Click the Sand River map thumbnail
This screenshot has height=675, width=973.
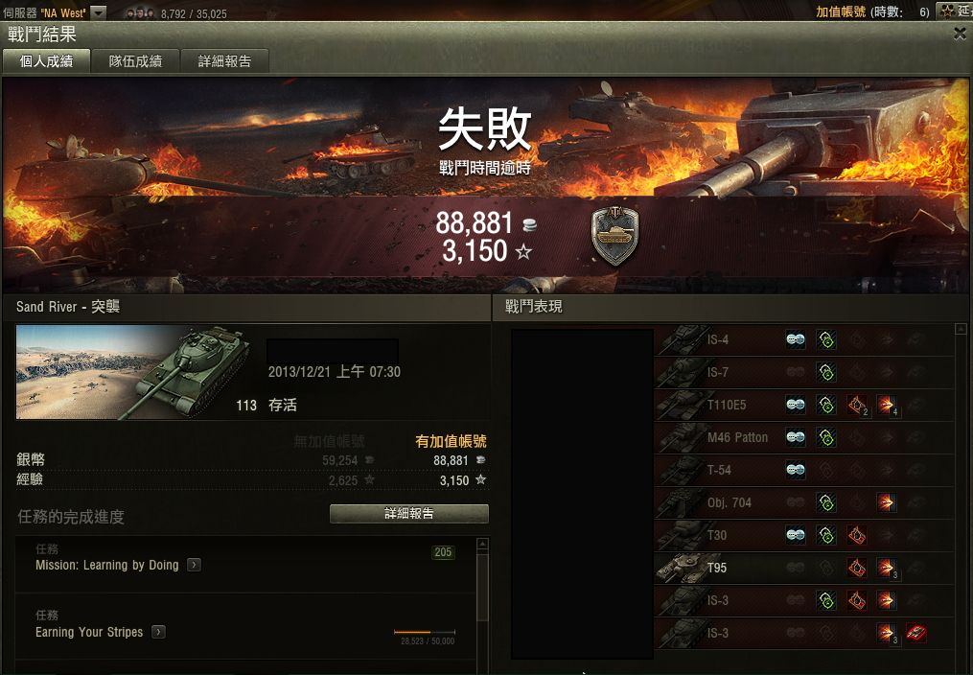coord(133,372)
